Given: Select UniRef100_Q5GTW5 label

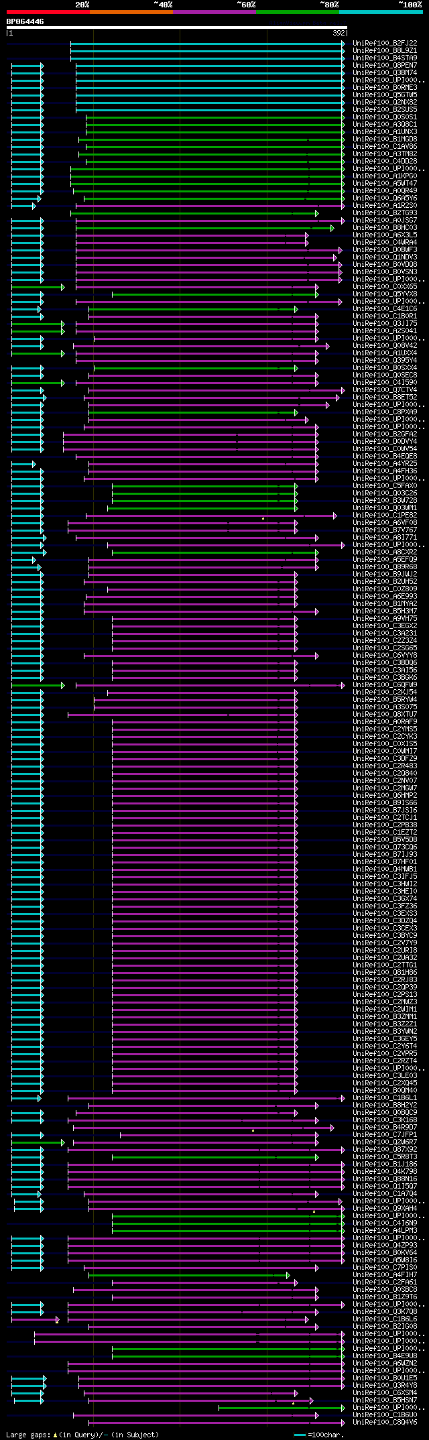Looking at the screenshot, I should pos(385,95).
